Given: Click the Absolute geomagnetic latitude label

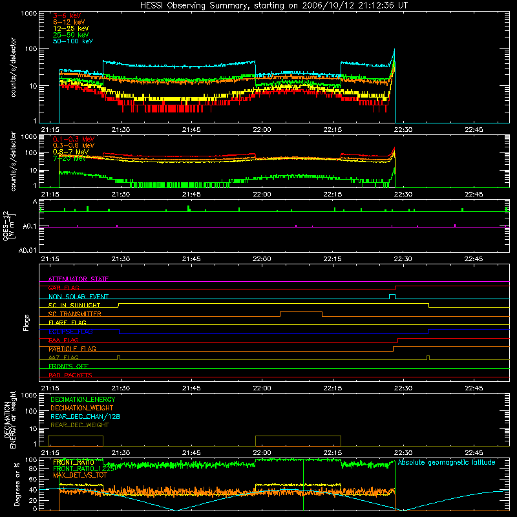Looking at the screenshot, I should (x=447, y=462).
